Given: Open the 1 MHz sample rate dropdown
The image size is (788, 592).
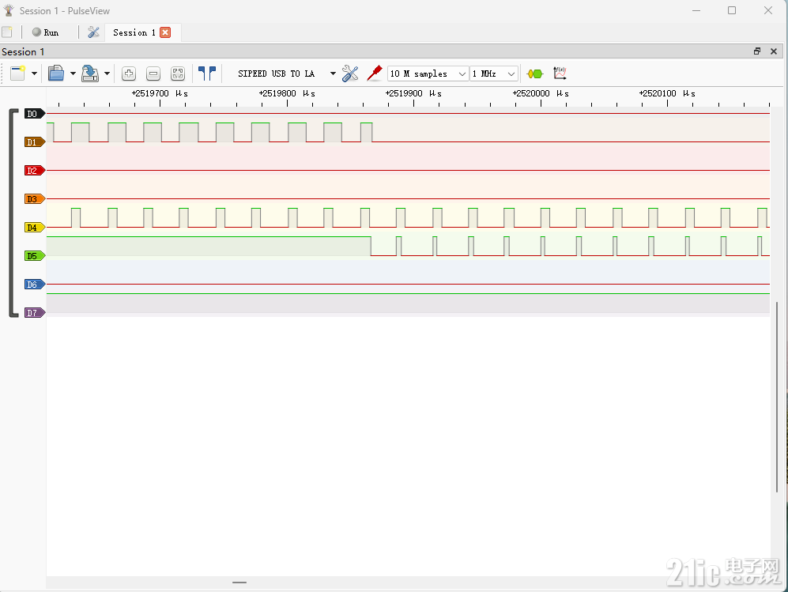Looking at the screenshot, I should pyautogui.click(x=494, y=74).
